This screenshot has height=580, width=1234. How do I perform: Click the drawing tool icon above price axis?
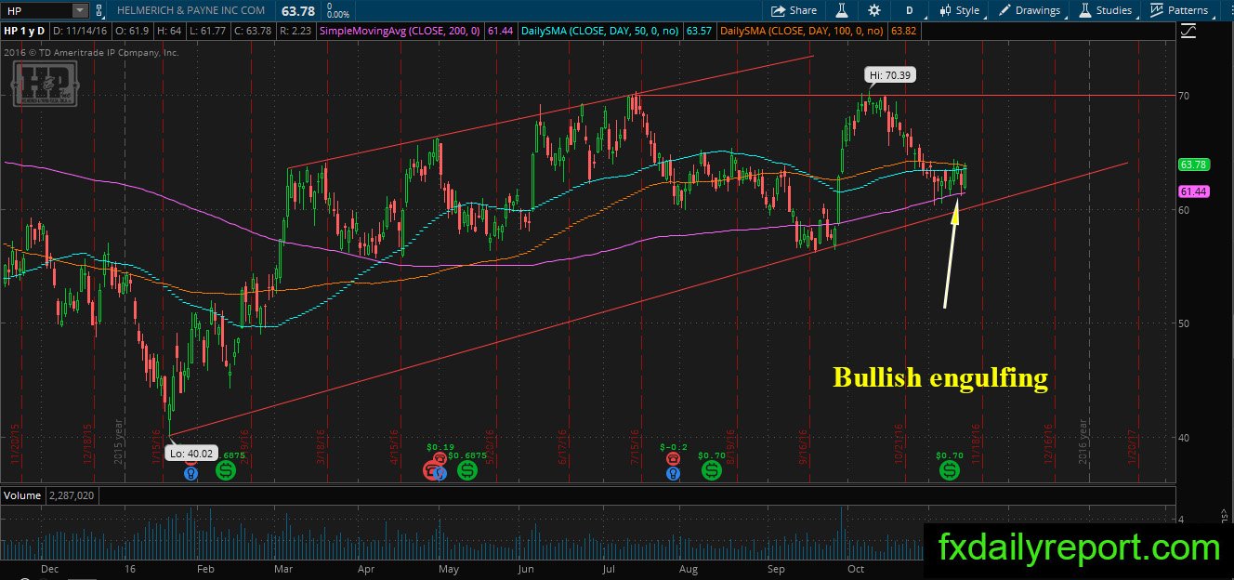(x=1188, y=31)
